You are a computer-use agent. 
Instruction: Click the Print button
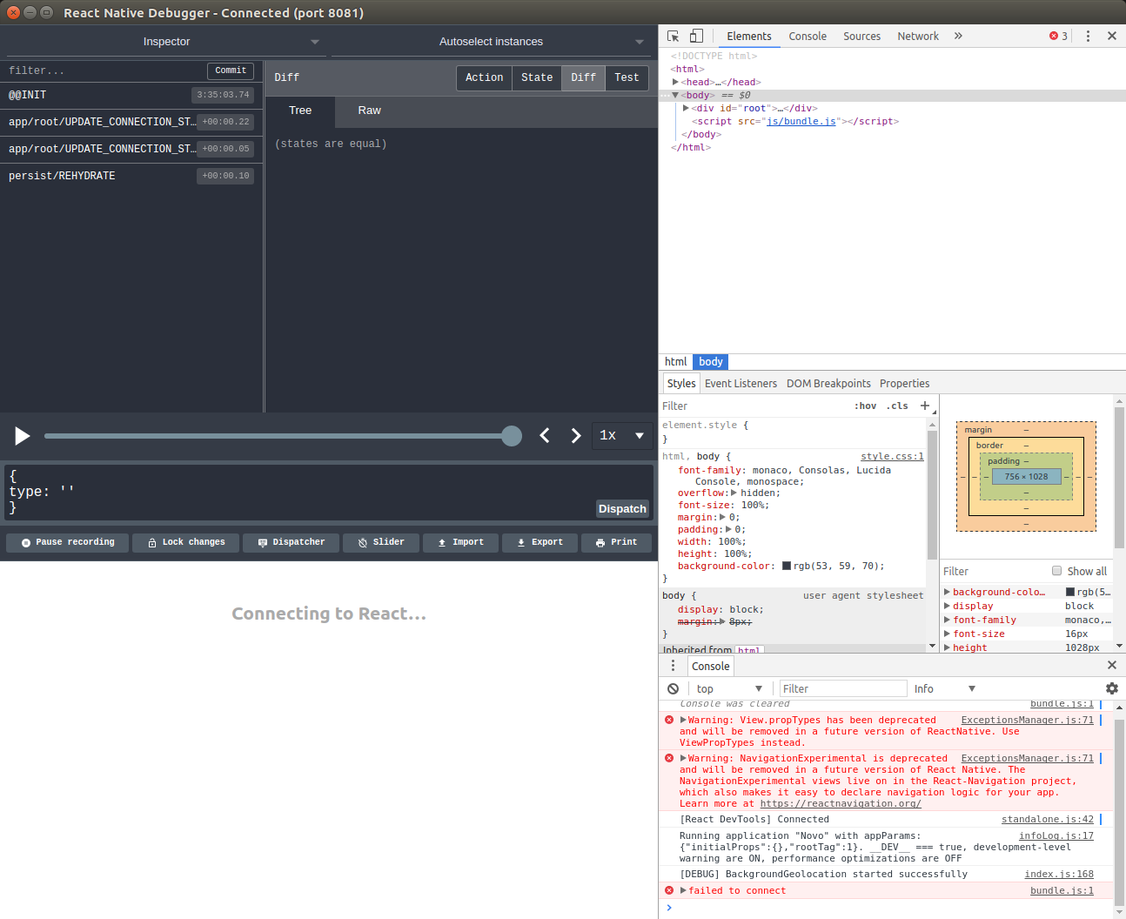[616, 542]
